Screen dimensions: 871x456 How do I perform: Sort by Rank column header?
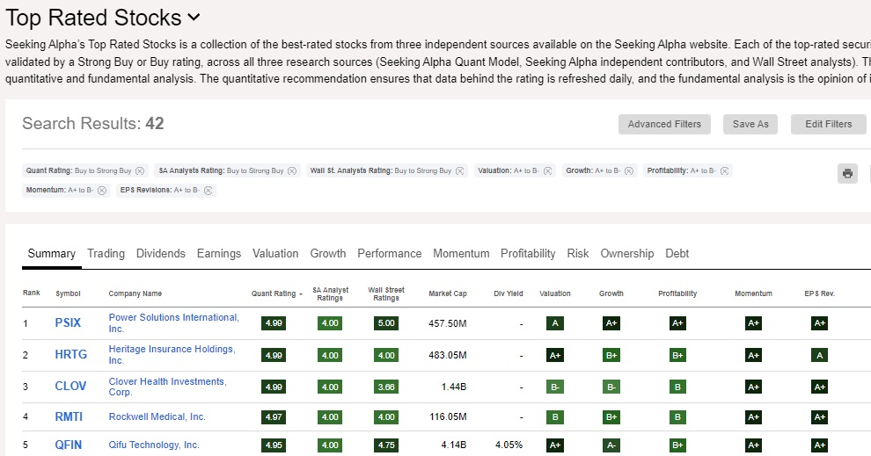coord(31,293)
